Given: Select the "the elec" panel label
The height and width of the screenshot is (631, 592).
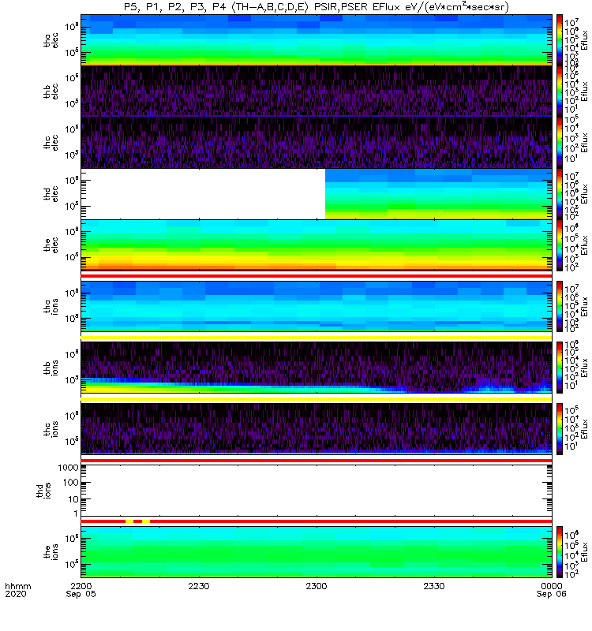Looking at the screenshot, I should point(51,245).
